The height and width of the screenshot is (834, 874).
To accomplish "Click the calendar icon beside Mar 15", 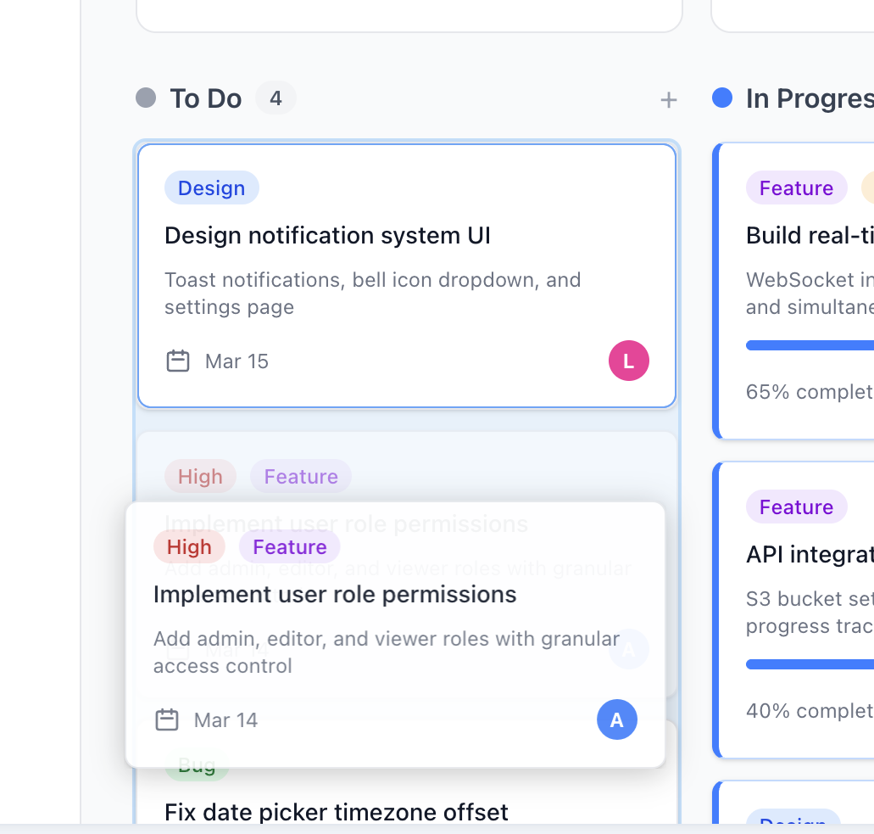I will (177, 361).
